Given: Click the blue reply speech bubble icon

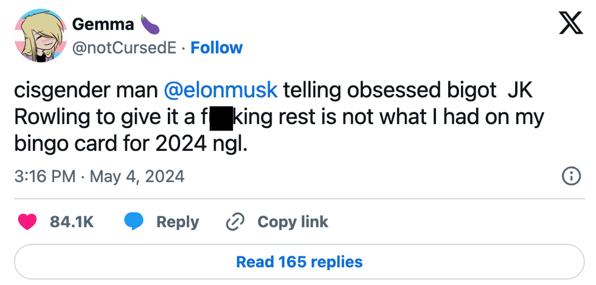Looking at the screenshot, I should 134,222.
